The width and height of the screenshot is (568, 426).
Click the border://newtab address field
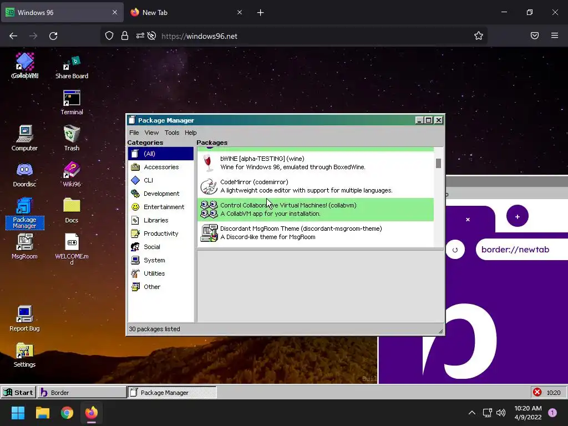[x=521, y=250]
